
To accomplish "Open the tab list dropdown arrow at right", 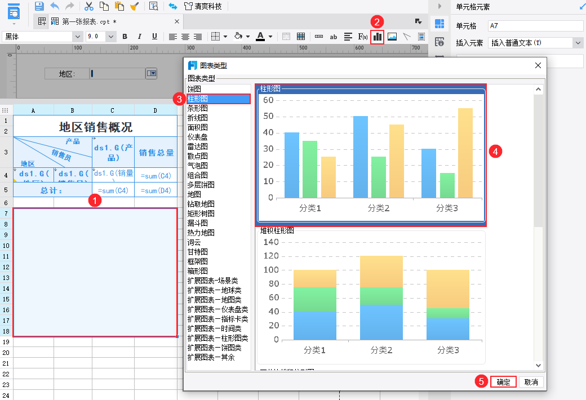I will point(418,21).
